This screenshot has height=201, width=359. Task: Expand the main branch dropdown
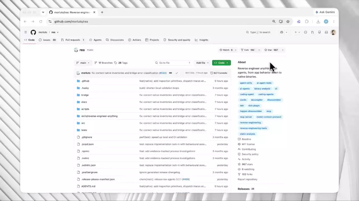pyautogui.click(x=83, y=63)
